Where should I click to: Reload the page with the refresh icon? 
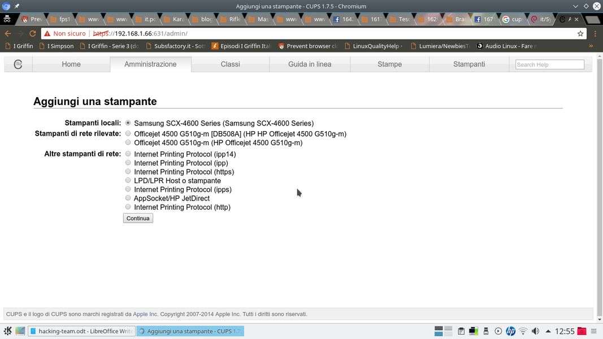[x=33, y=33]
